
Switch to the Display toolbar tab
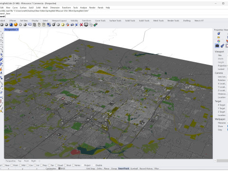point(35,20)
